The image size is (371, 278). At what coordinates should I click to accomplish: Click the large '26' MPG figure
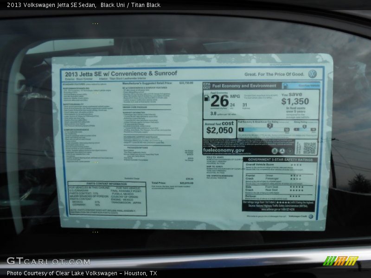(219, 101)
